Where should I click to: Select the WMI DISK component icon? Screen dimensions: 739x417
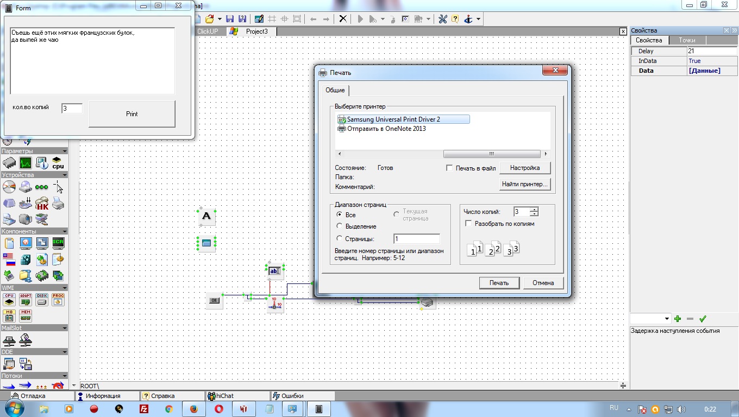(42, 299)
